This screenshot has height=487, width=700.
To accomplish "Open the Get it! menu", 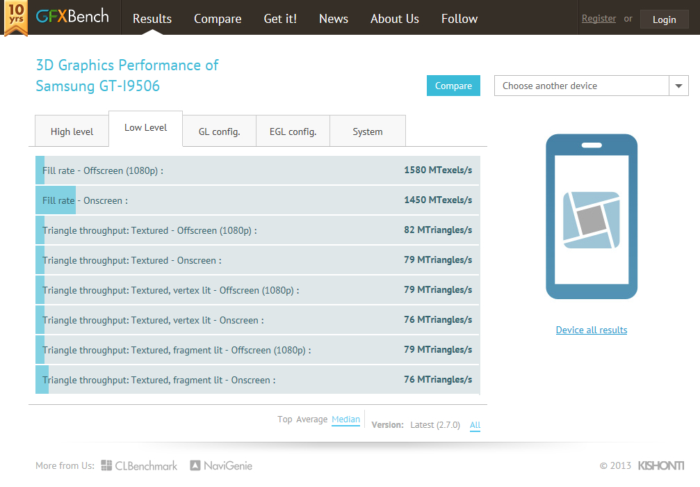I will (x=280, y=19).
